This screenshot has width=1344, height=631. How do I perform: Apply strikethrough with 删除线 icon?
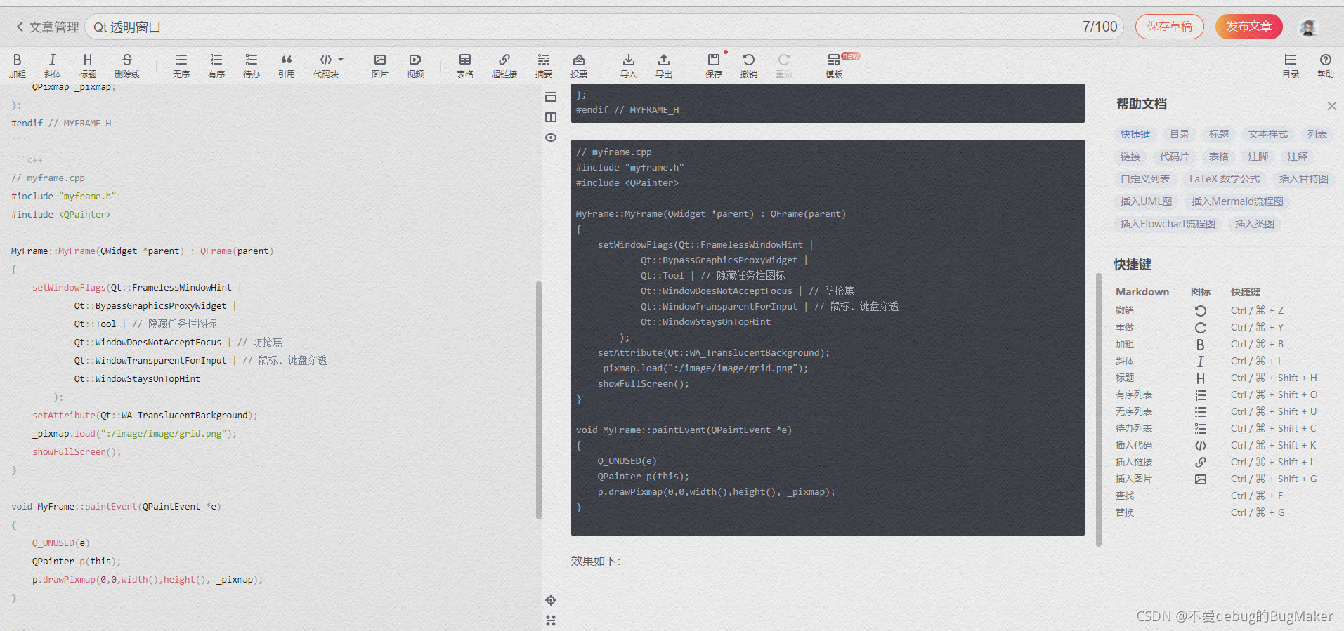pos(127,65)
